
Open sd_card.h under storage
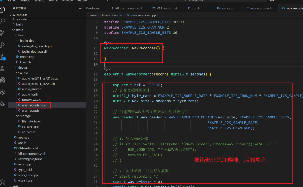[x=29, y=132]
